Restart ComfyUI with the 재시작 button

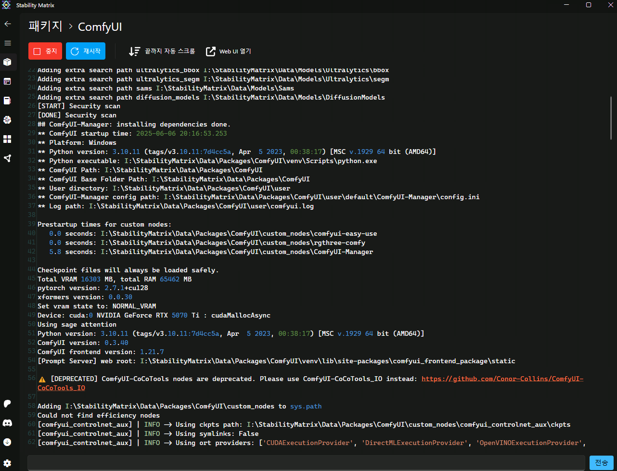click(86, 51)
